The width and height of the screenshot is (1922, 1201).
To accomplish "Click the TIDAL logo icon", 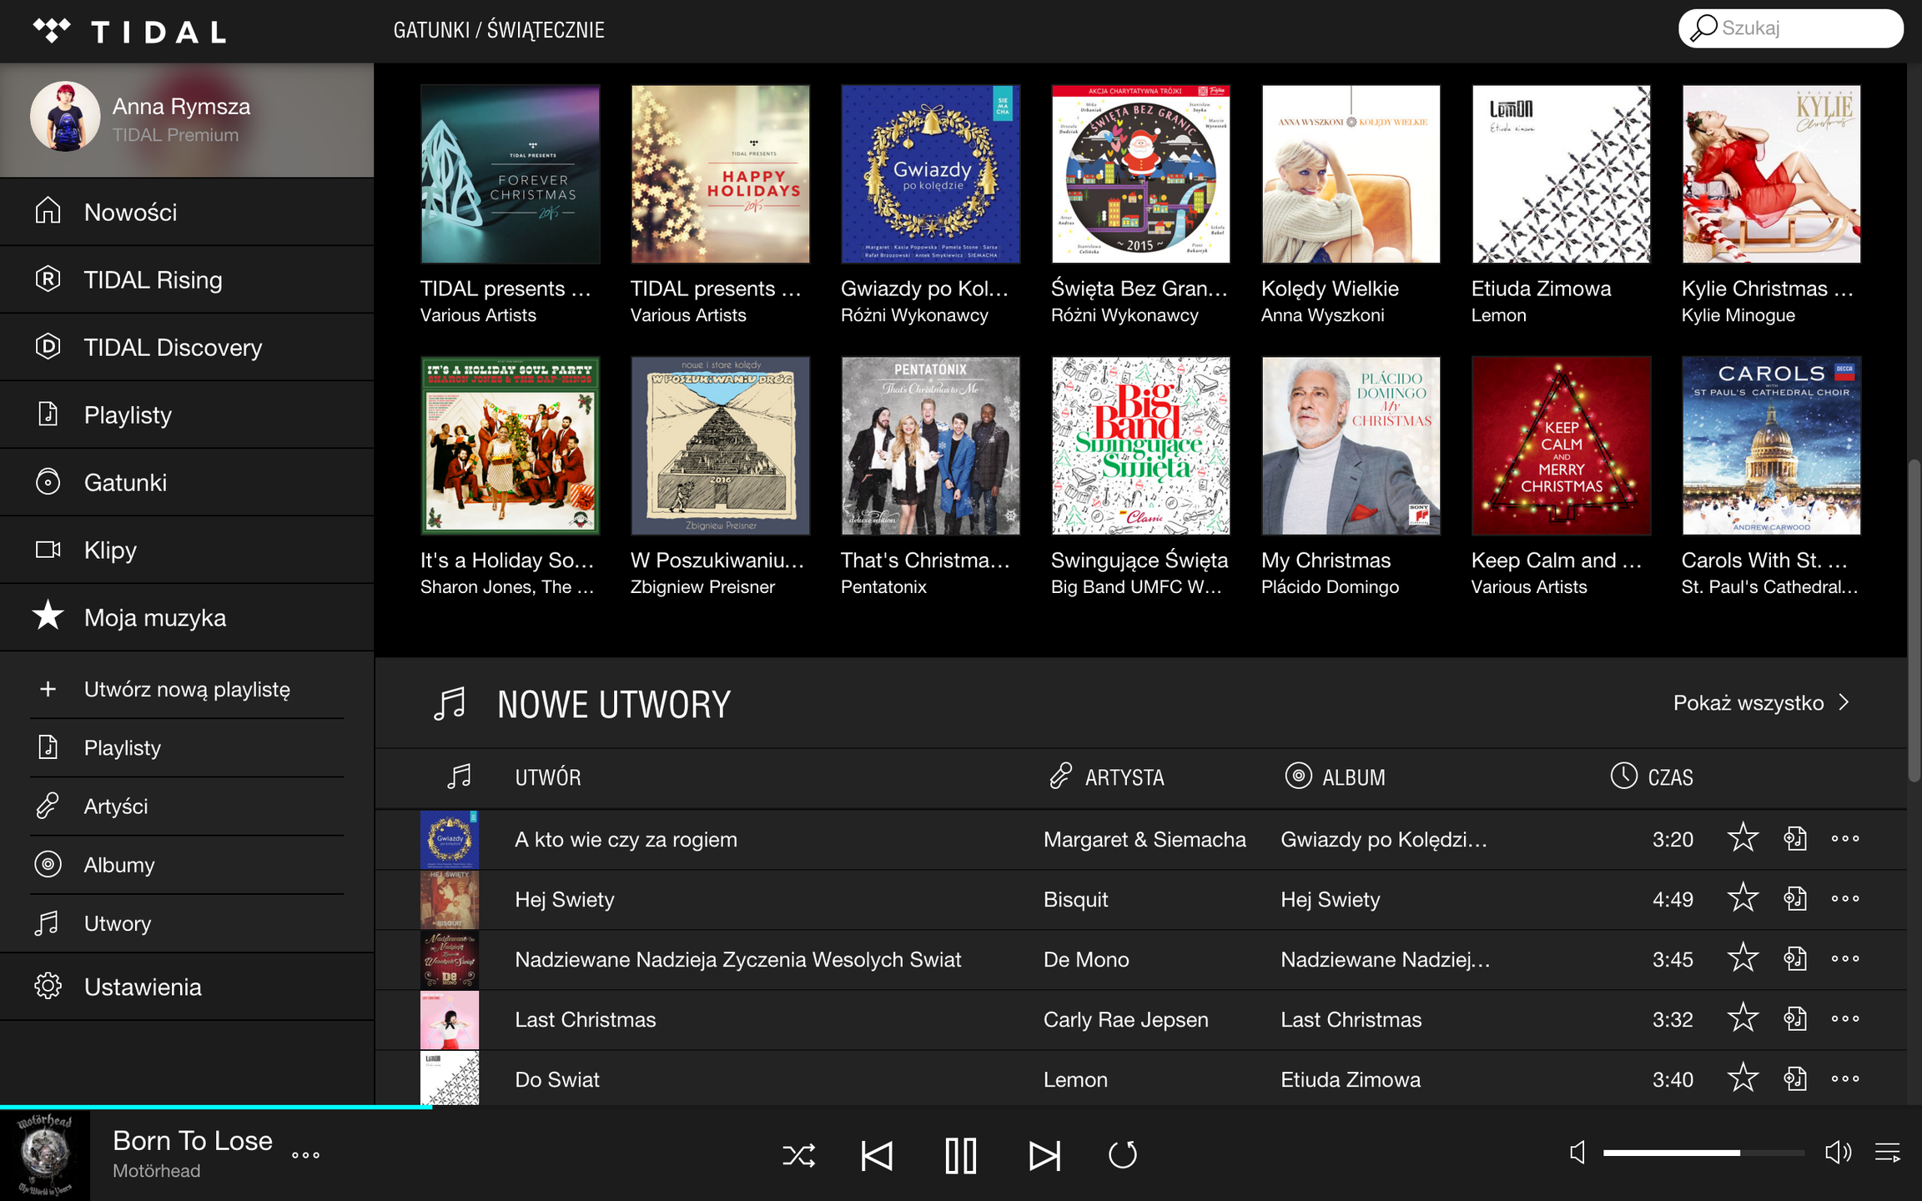I will (x=52, y=31).
